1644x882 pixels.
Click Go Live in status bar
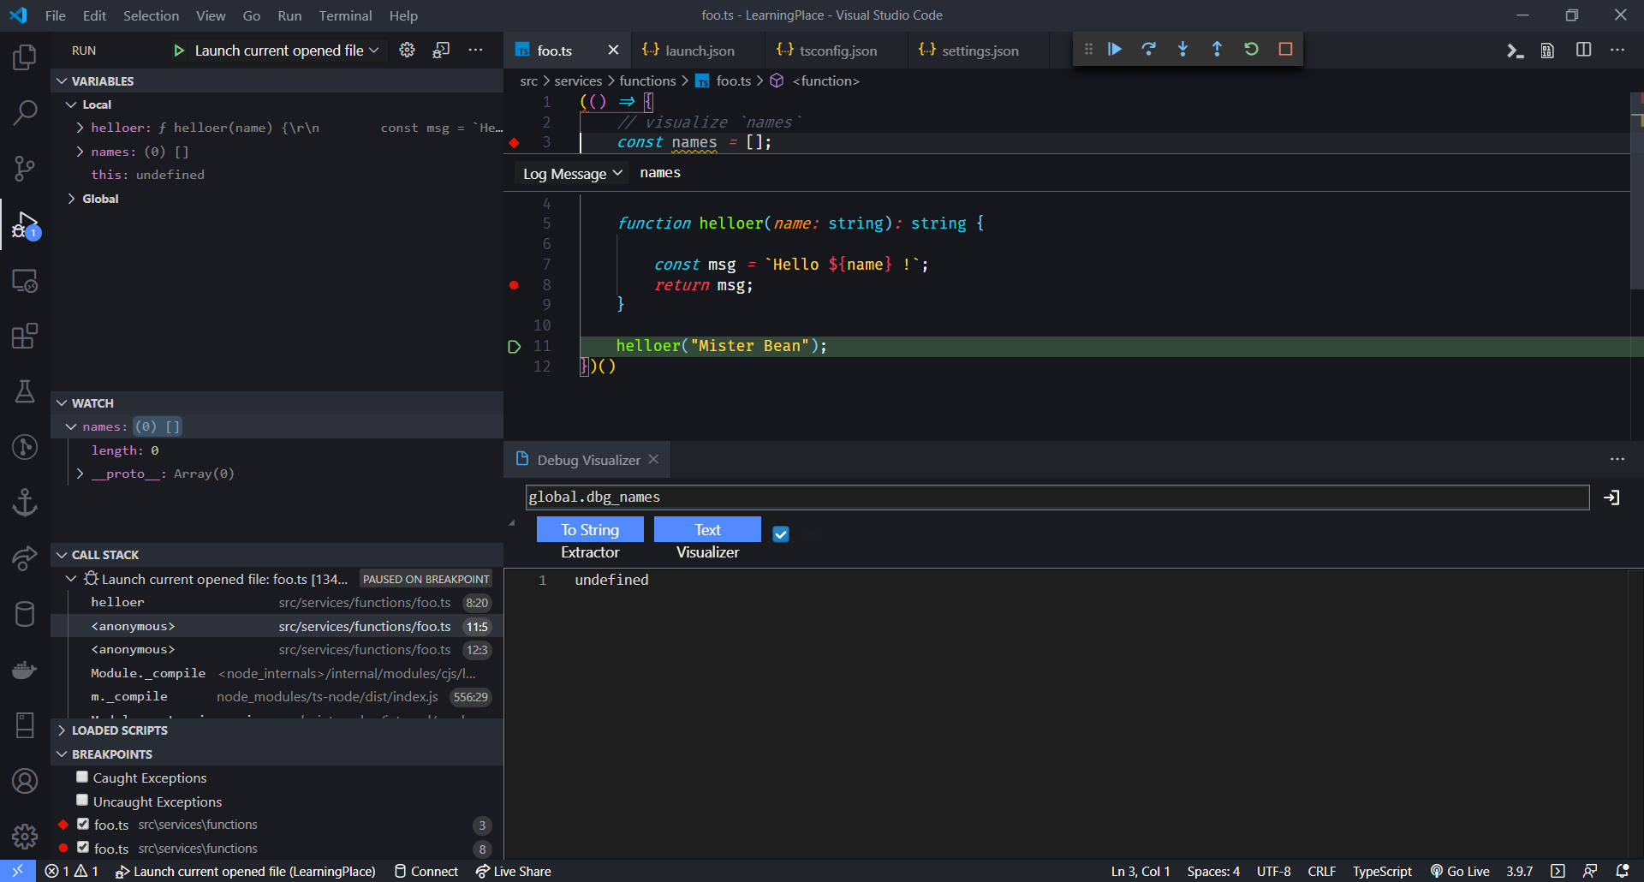(1460, 871)
